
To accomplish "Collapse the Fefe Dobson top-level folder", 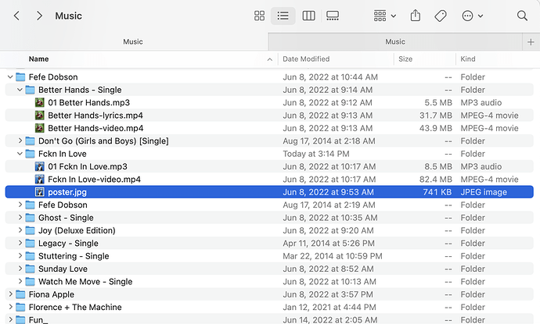I will [10, 77].
